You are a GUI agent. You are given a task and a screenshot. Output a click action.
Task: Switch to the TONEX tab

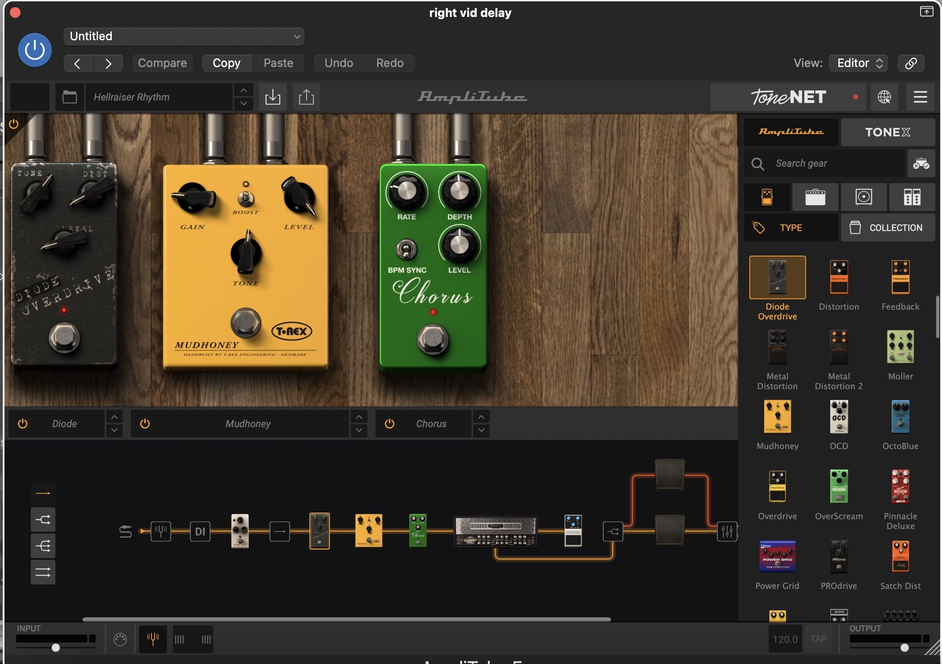[x=887, y=132]
